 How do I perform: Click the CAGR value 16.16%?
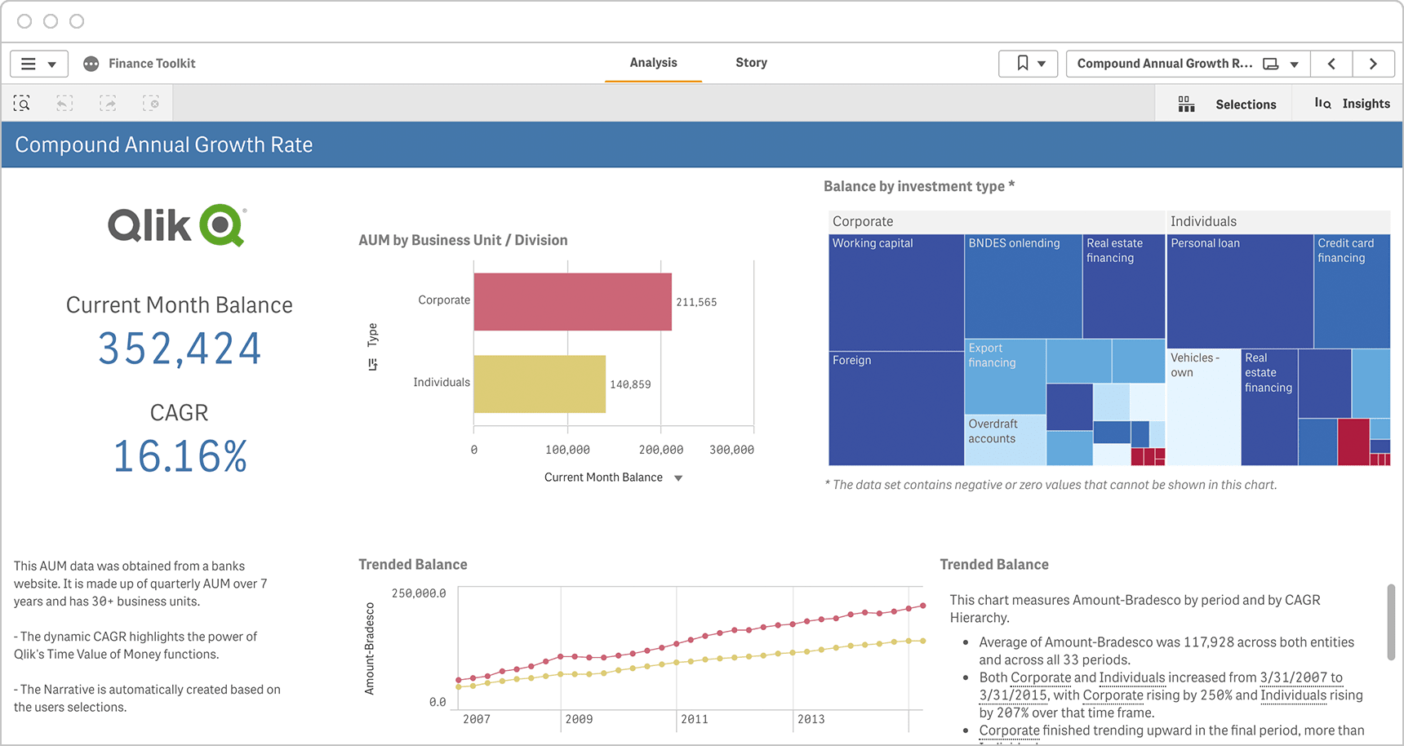click(180, 456)
